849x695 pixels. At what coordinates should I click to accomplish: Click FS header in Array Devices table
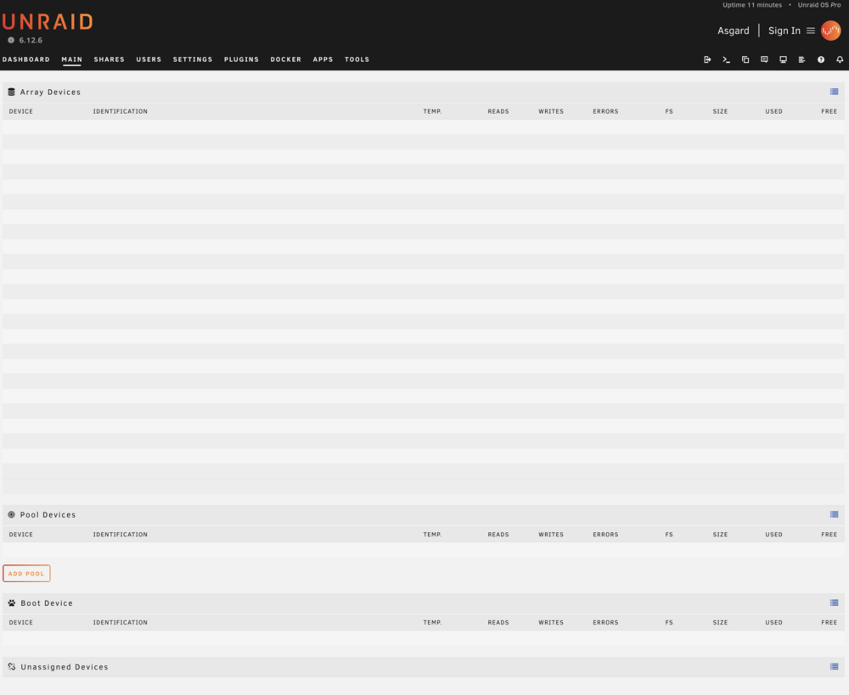(669, 111)
